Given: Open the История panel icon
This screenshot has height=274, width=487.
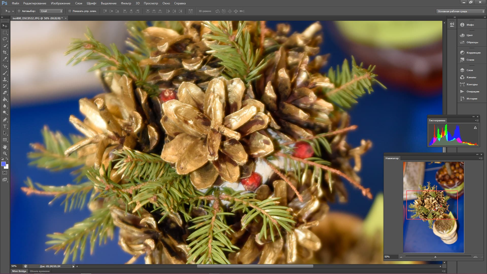Looking at the screenshot, I should tap(462, 98).
